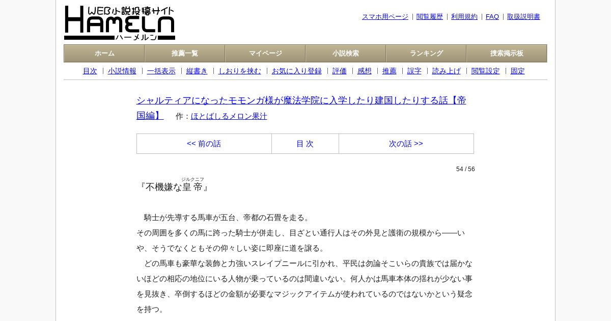
Task: Open マイページ in navigation bar
Action: [x=265, y=53]
